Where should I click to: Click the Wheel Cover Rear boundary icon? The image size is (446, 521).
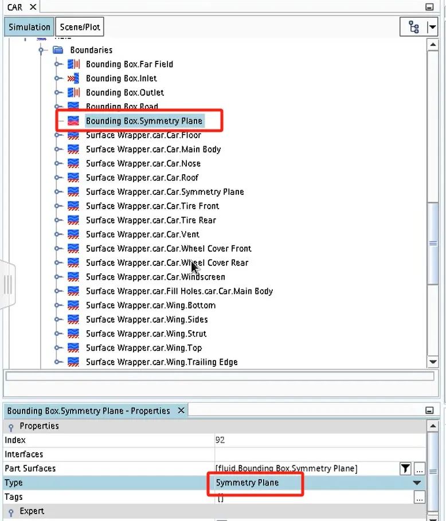[x=73, y=263]
